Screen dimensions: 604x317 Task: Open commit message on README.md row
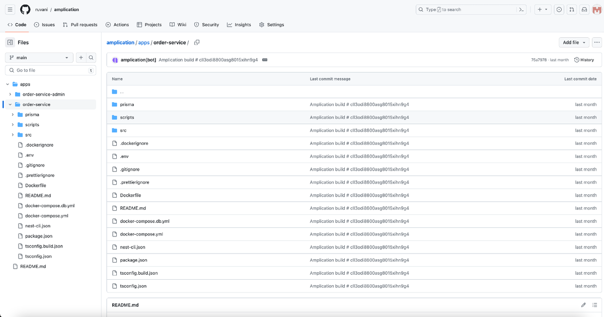point(359,208)
